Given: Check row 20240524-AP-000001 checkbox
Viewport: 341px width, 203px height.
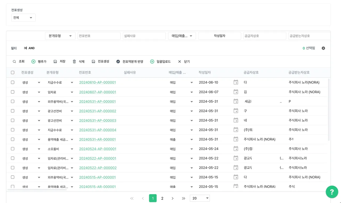Looking at the screenshot, I should point(13,149).
